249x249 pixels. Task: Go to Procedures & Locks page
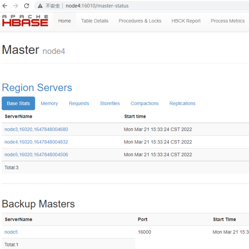(x=140, y=21)
